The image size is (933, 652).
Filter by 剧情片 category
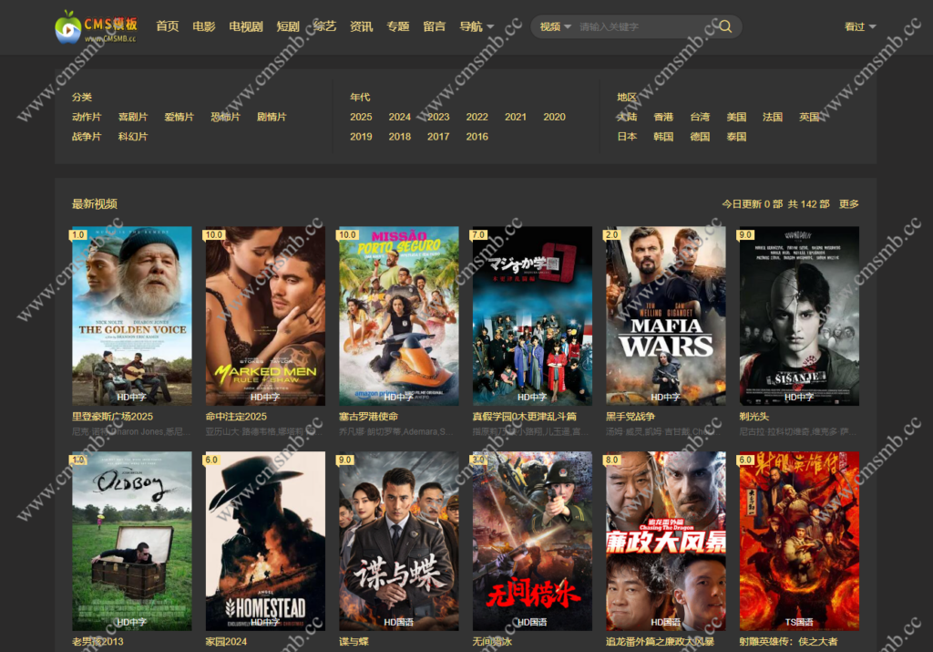272,117
